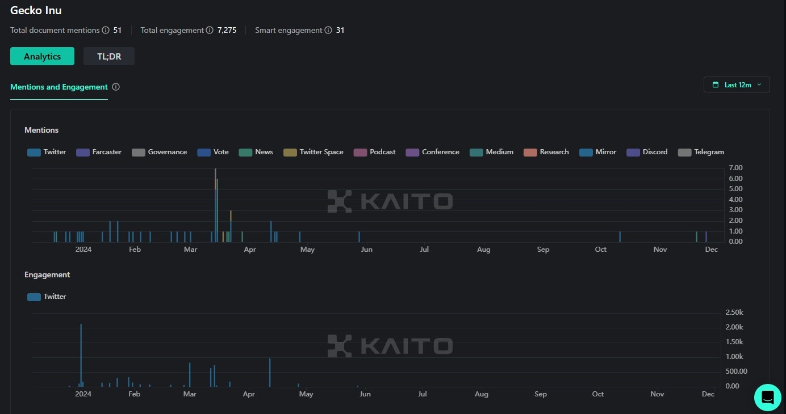Open the Last 12m date range dropdown
Screen dimensions: 786x414
click(737, 85)
